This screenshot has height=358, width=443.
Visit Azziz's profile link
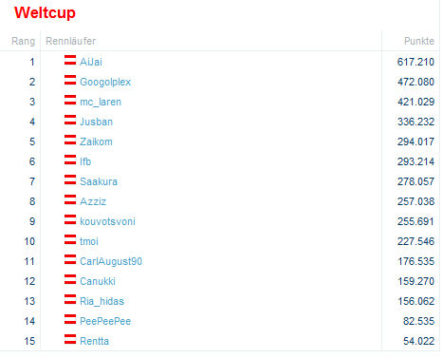click(x=93, y=201)
